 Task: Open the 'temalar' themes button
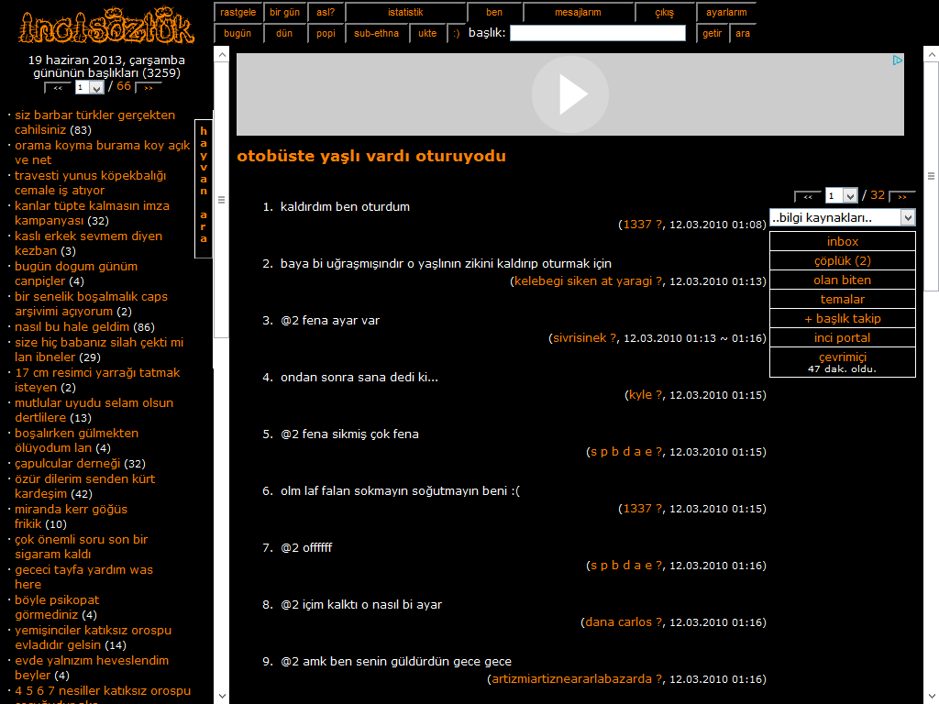click(842, 299)
